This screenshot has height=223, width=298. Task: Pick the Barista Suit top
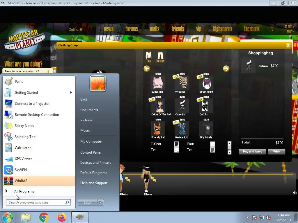click(x=182, y=129)
